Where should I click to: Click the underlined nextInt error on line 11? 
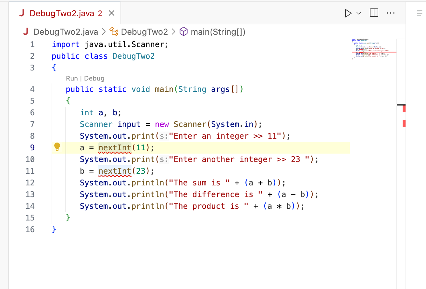tap(115, 171)
